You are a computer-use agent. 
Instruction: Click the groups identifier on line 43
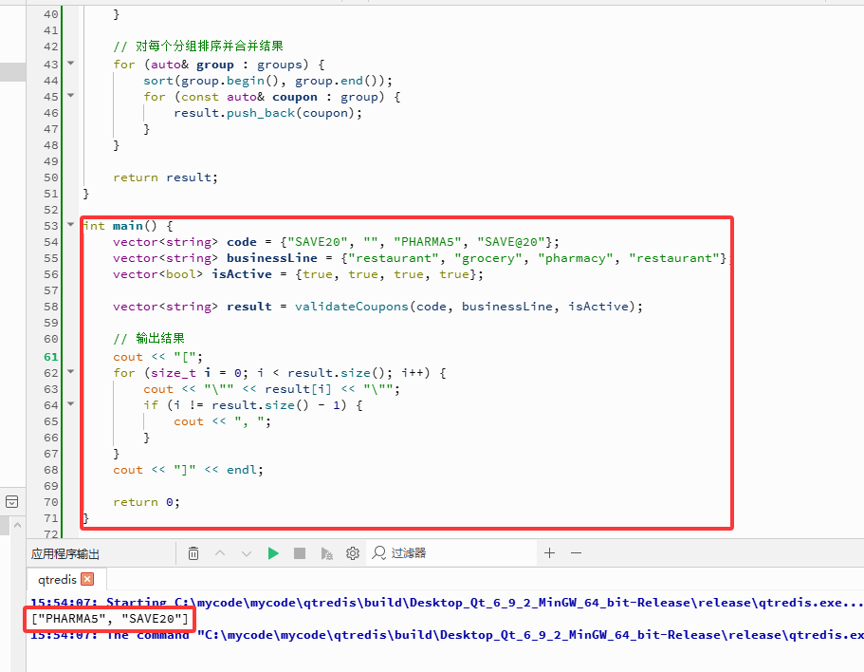pyautogui.click(x=280, y=65)
